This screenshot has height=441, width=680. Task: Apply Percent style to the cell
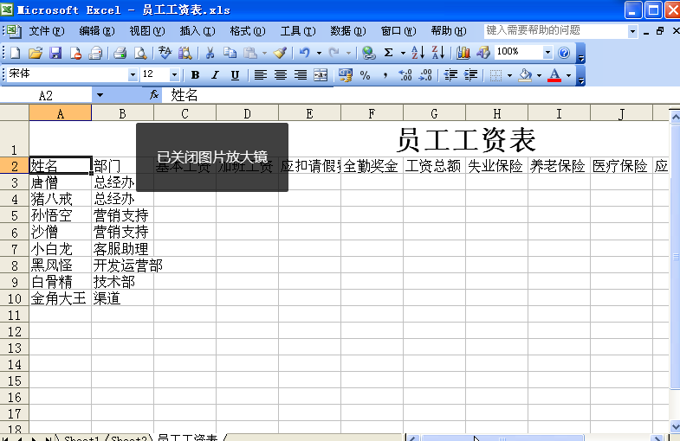click(x=366, y=75)
